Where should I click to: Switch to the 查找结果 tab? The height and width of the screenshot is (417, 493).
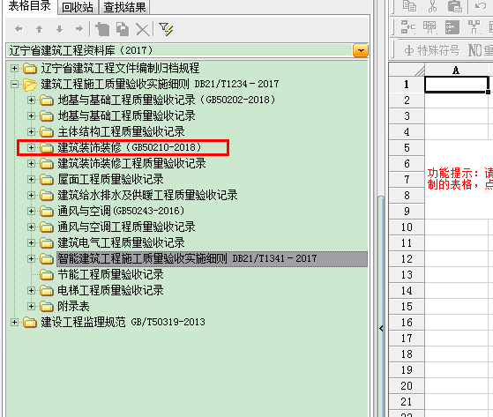click(x=125, y=7)
